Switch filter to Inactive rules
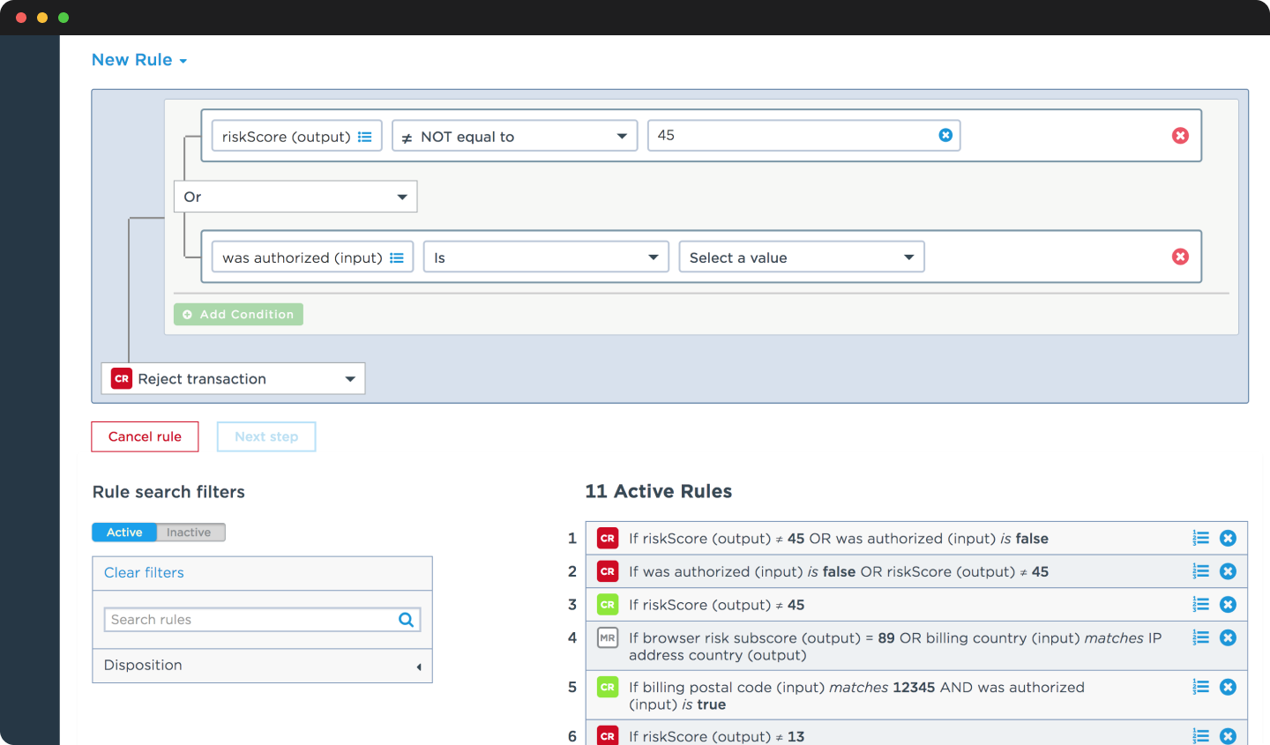1270x745 pixels. (x=190, y=533)
